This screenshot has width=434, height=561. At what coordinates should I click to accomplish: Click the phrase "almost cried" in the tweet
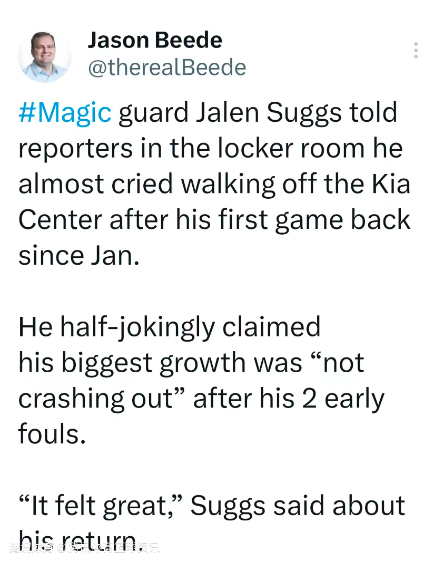coord(95,183)
